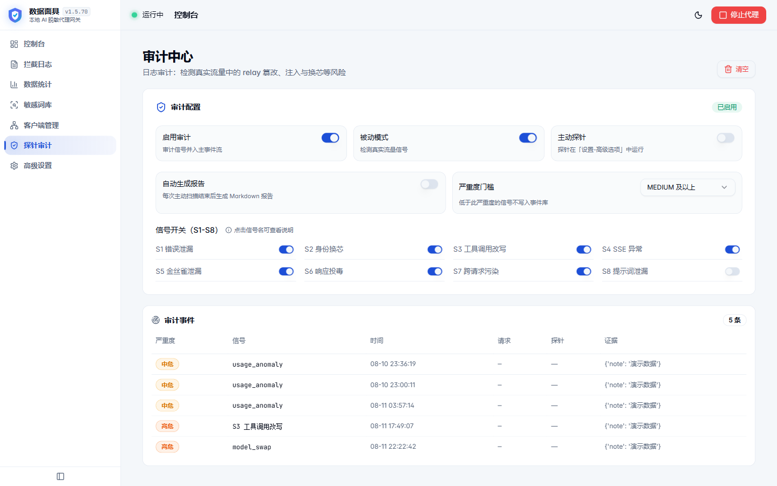
Task: Click the 探针审计 shield icon in sidebar
Action: tap(14, 145)
